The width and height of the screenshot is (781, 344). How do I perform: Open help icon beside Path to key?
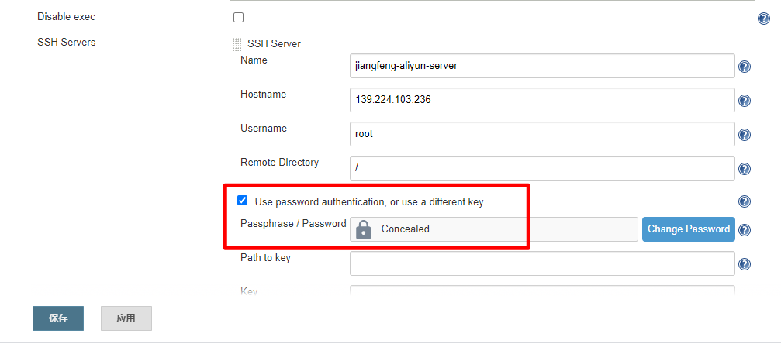(x=744, y=264)
